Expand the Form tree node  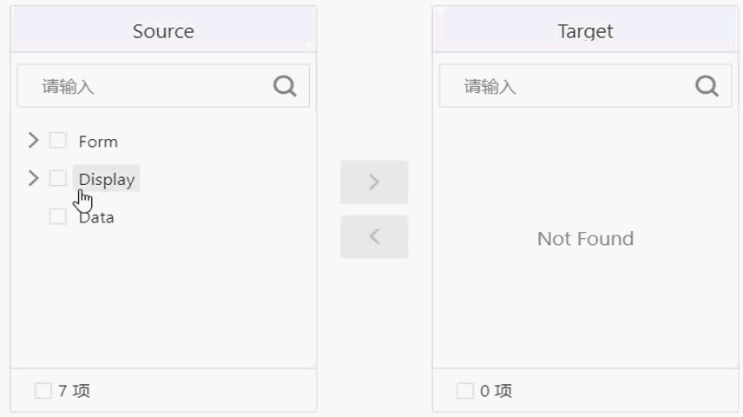(x=33, y=141)
